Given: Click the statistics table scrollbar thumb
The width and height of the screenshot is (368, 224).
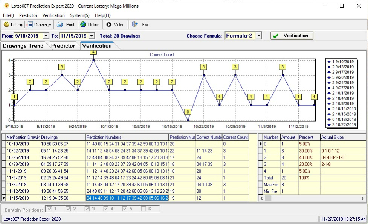Looking at the screenshot, I should coord(268,198).
